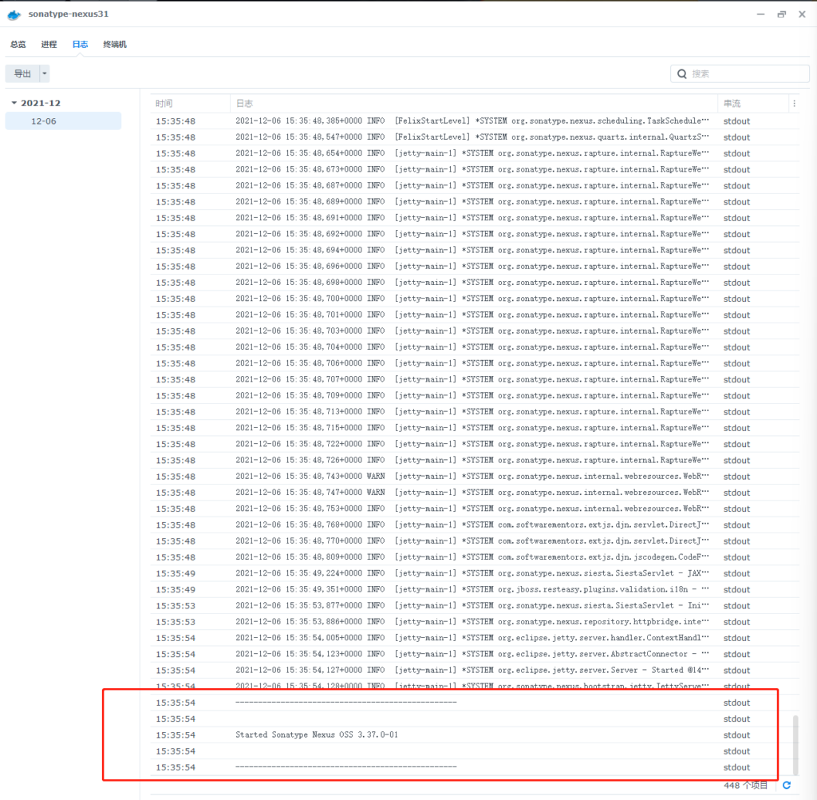Minimize the sonatype-nexus31 window
Image resolution: width=817 pixels, height=800 pixels.
coord(761,14)
